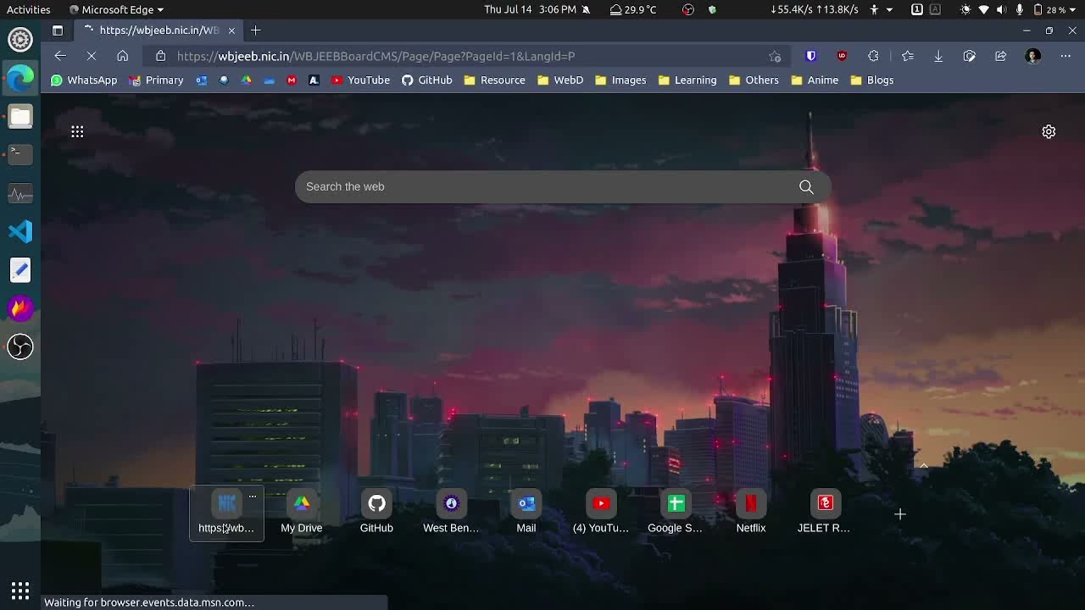Open the Edge vertical tabs menu

[58, 30]
